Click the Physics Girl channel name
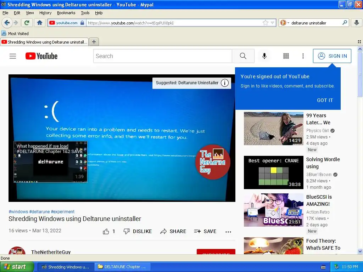 tap(317, 130)
